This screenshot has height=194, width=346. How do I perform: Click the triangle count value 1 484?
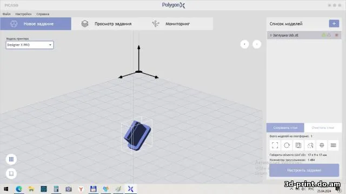pyautogui.click(x=311, y=160)
